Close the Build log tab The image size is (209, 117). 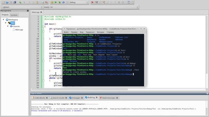point(97,97)
